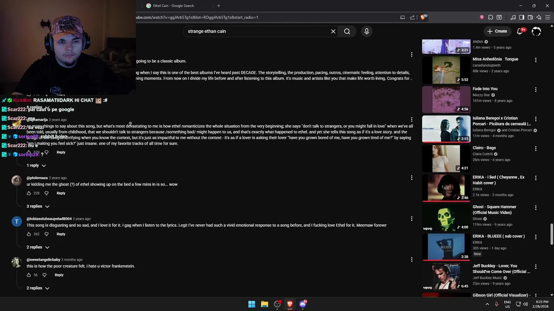Reply to the @tobiasstubsaupstad8004 comment
This screenshot has width=554, height=311.
[61, 234]
